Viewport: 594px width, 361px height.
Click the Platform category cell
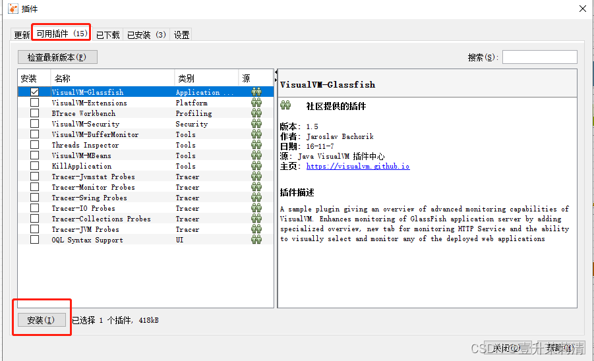[192, 103]
